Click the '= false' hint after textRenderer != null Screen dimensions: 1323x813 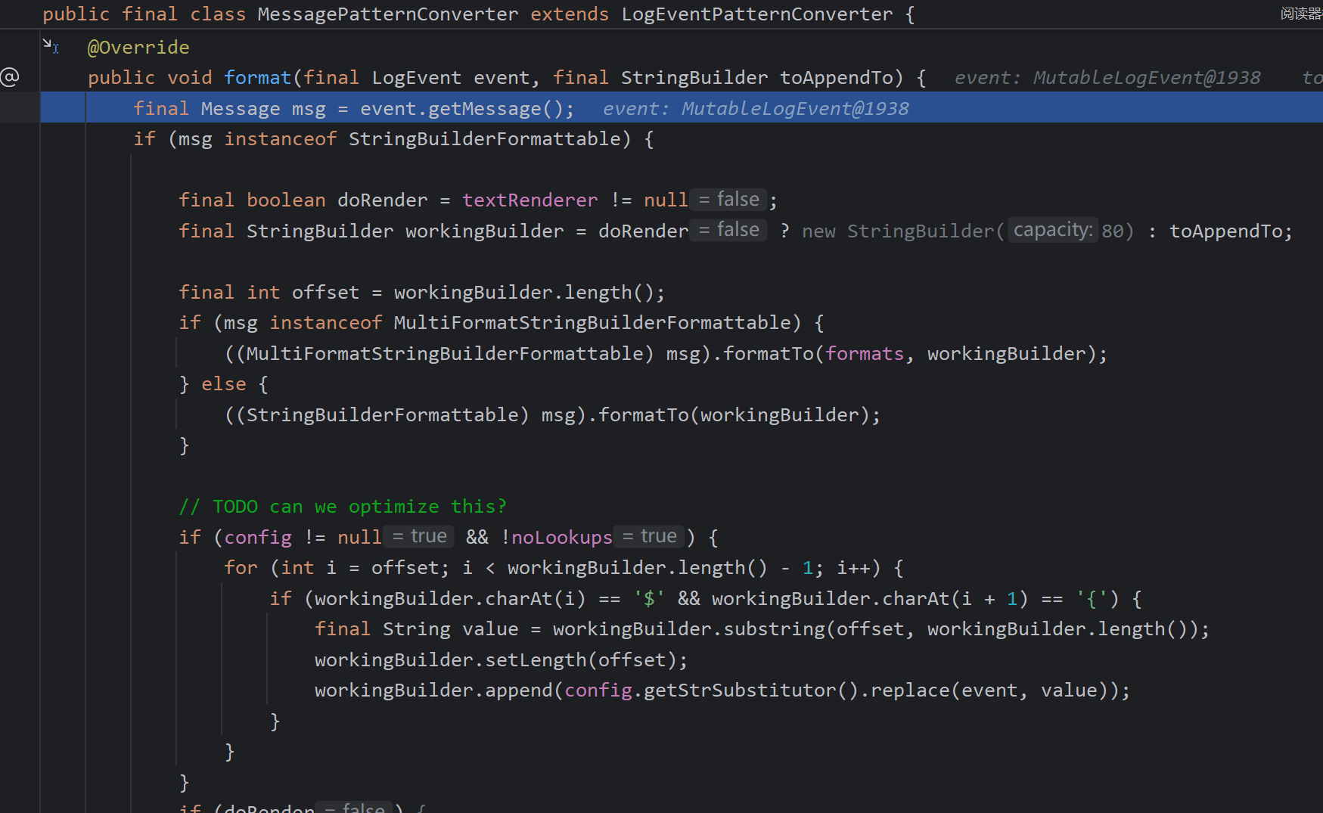click(728, 200)
